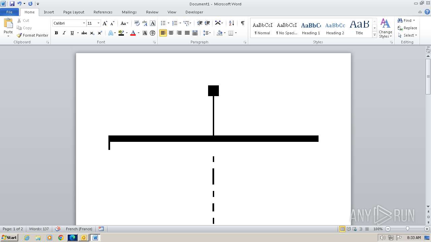Click the Save icon in quick access toolbar
The height and width of the screenshot is (242, 431).
pyautogui.click(x=12, y=4)
